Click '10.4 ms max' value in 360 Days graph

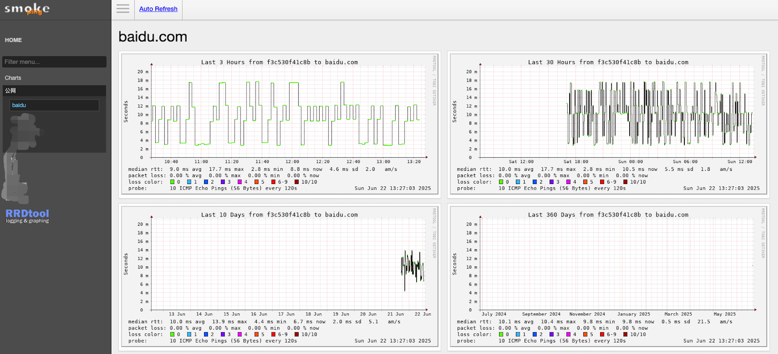pos(558,322)
